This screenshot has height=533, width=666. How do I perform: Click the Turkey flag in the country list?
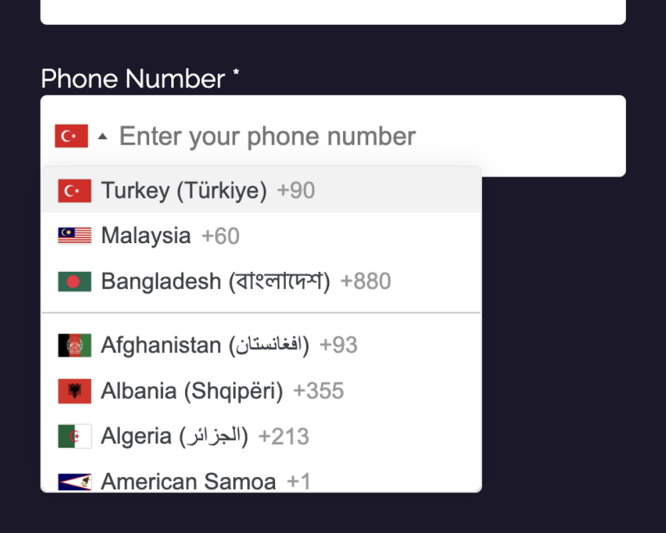(75, 191)
